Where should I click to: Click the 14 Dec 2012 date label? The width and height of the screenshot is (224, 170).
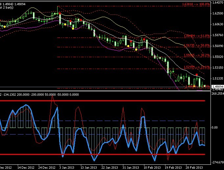[x=26, y=167]
